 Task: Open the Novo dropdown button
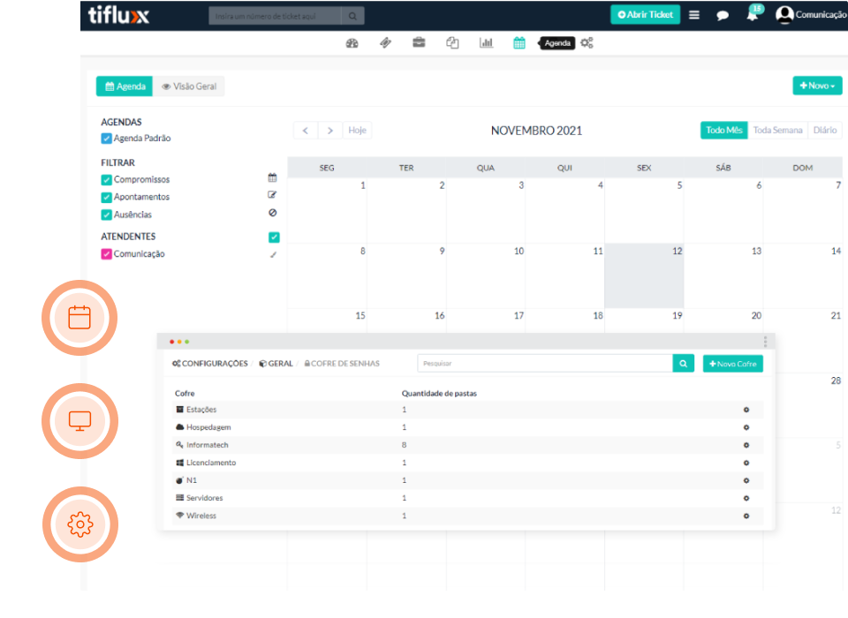tap(817, 86)
